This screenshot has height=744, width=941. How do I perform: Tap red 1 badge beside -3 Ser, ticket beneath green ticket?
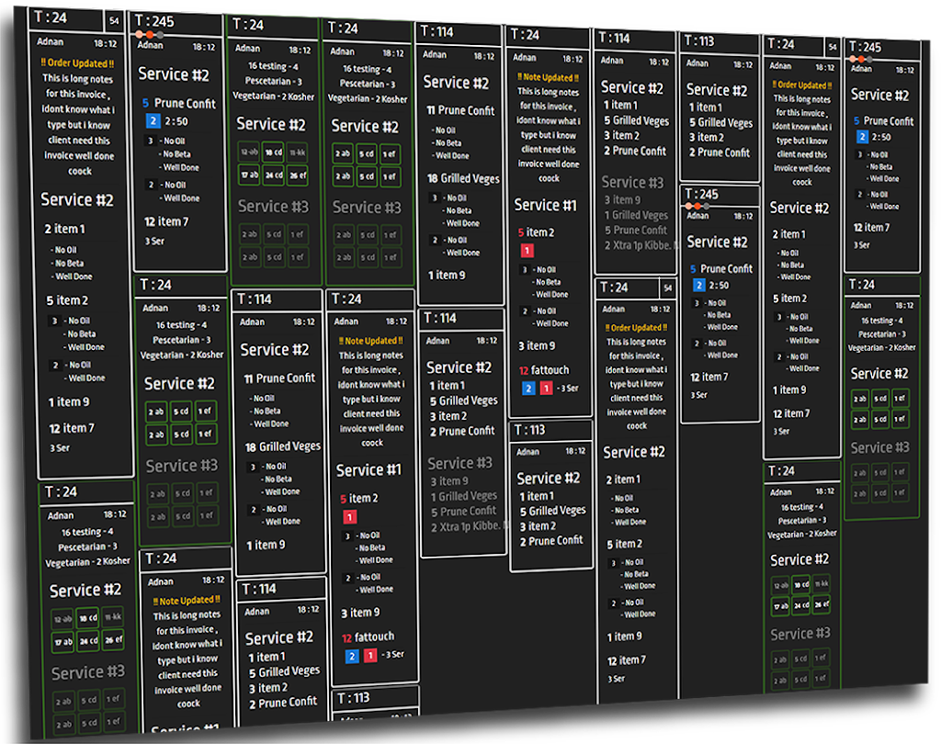[x=370, y=655]
